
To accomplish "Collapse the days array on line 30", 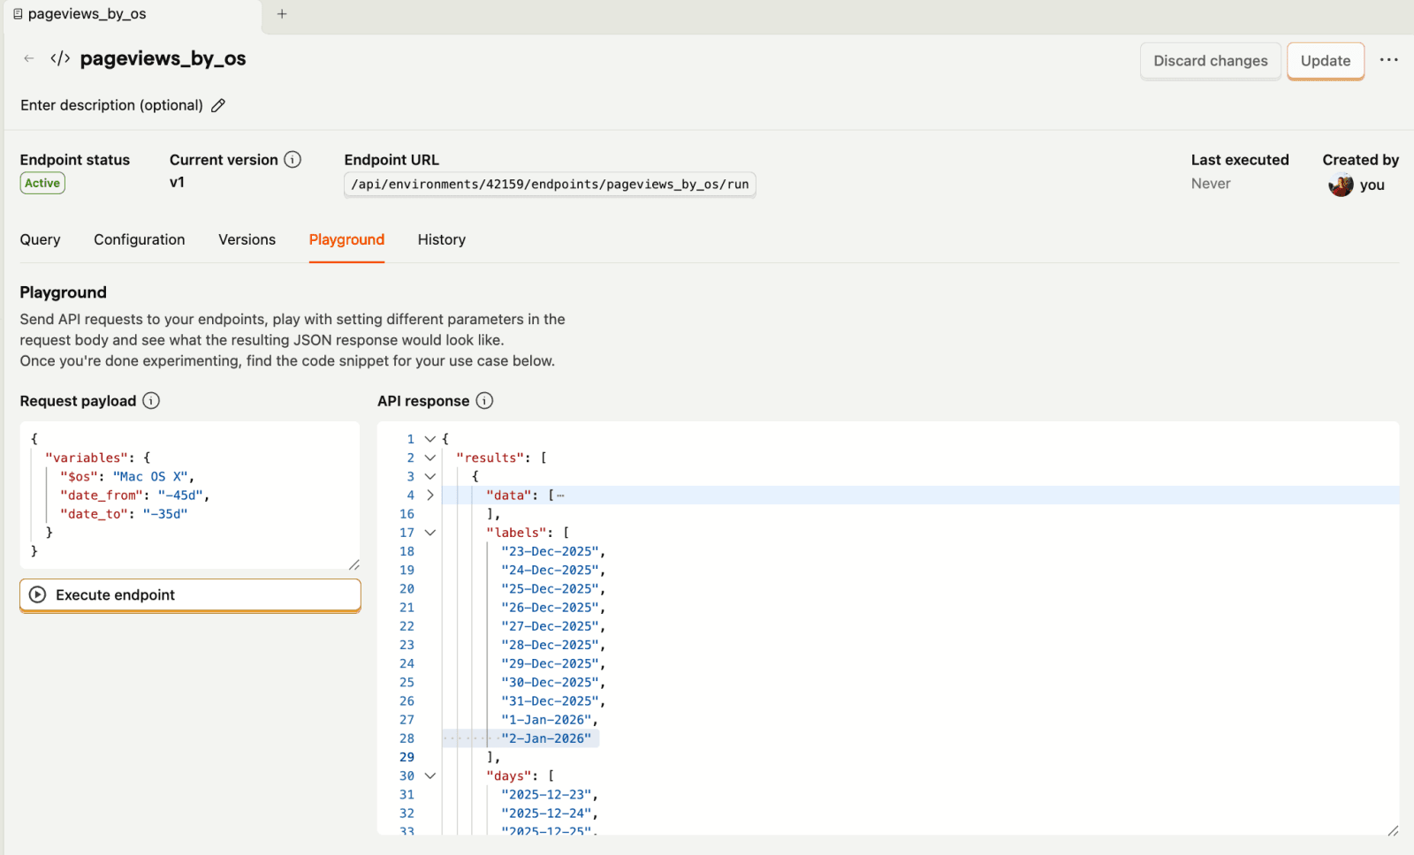I will tap(430, 776).
